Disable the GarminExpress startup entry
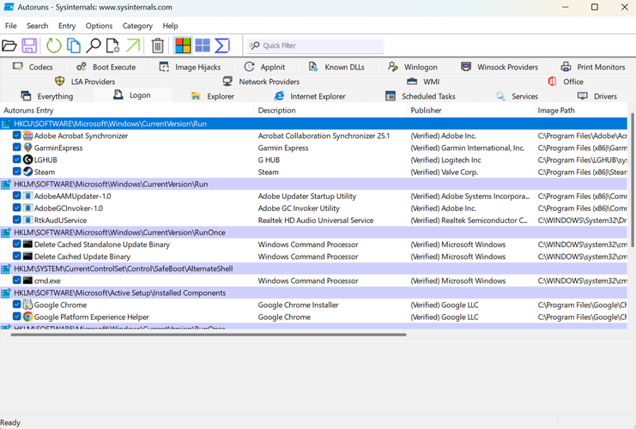The width and height of the screenshot is (636, 429). [x=17, y=148]
